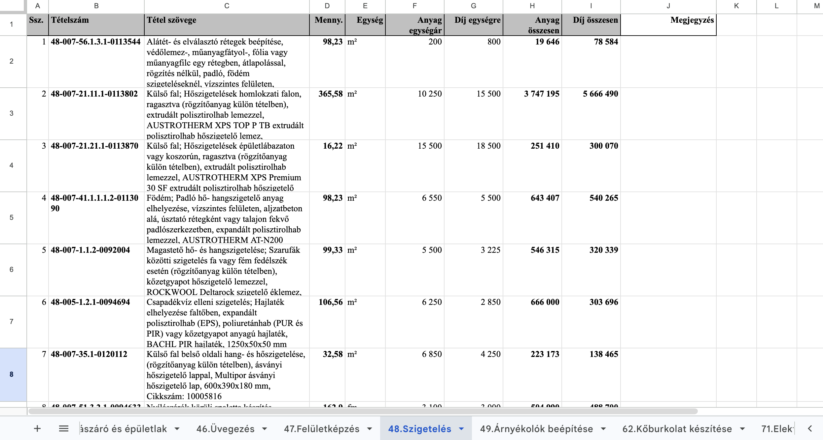823x440 pixels.
Task: Select cell with code 48-005-1.2.1-0094694
Action: [x=96, y=322]
